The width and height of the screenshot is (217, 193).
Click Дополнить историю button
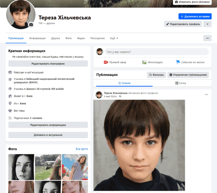195,16
